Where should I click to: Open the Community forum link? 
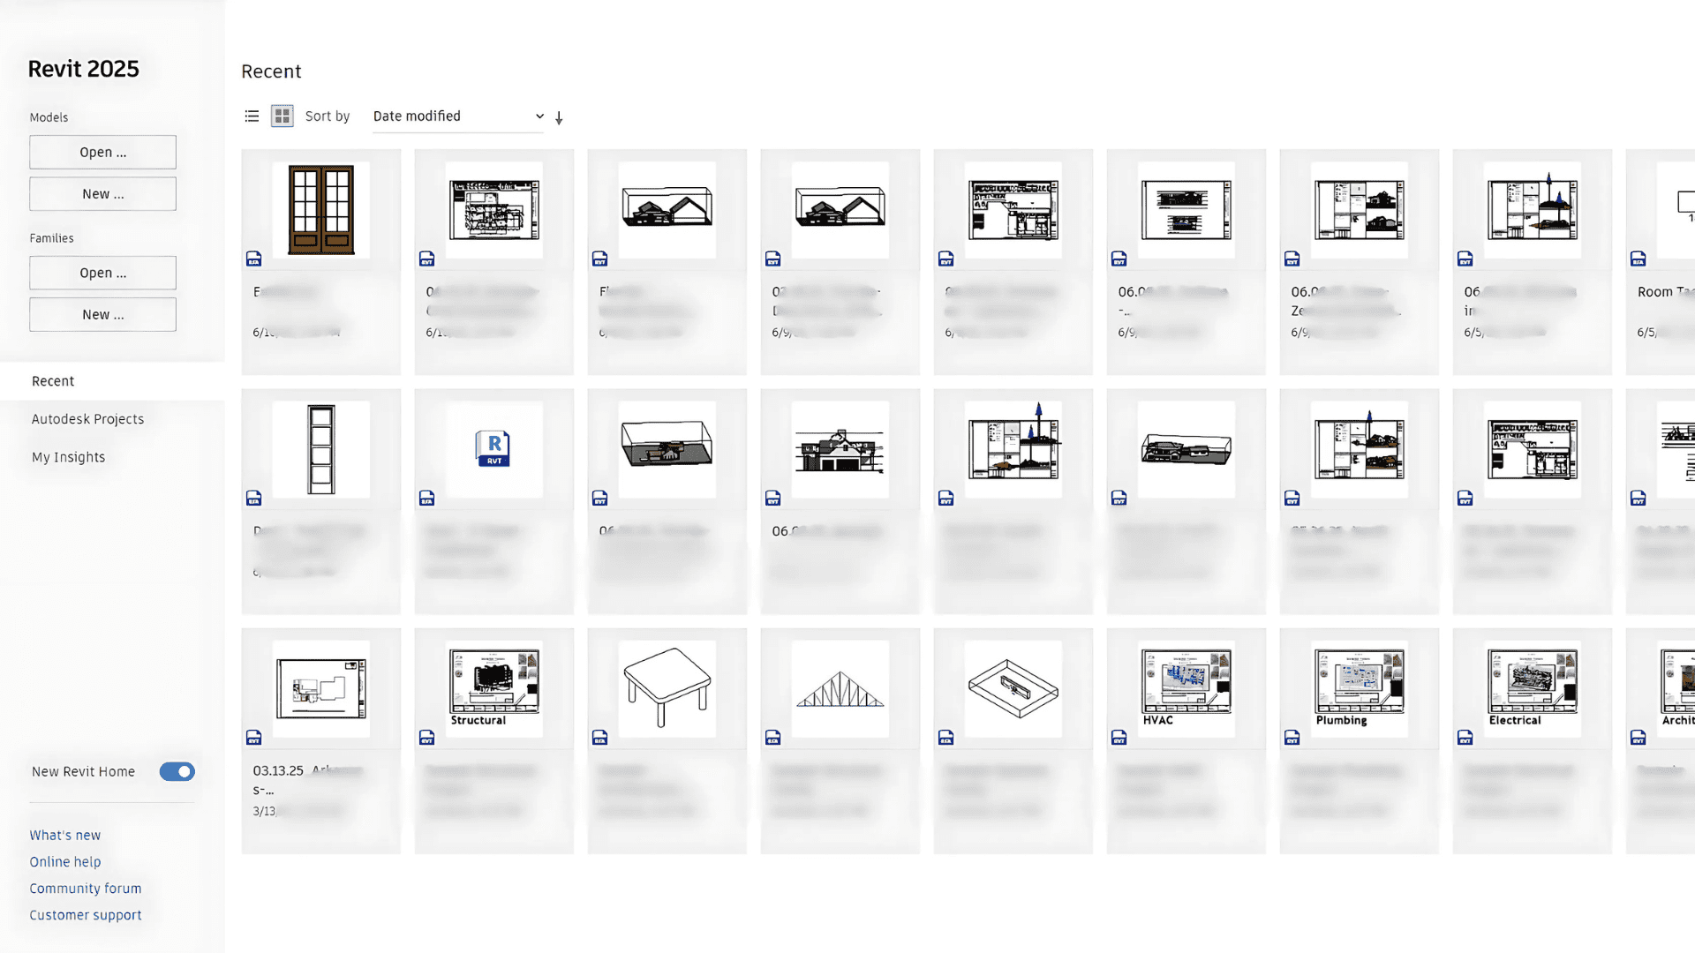click(x=85, y=889)
